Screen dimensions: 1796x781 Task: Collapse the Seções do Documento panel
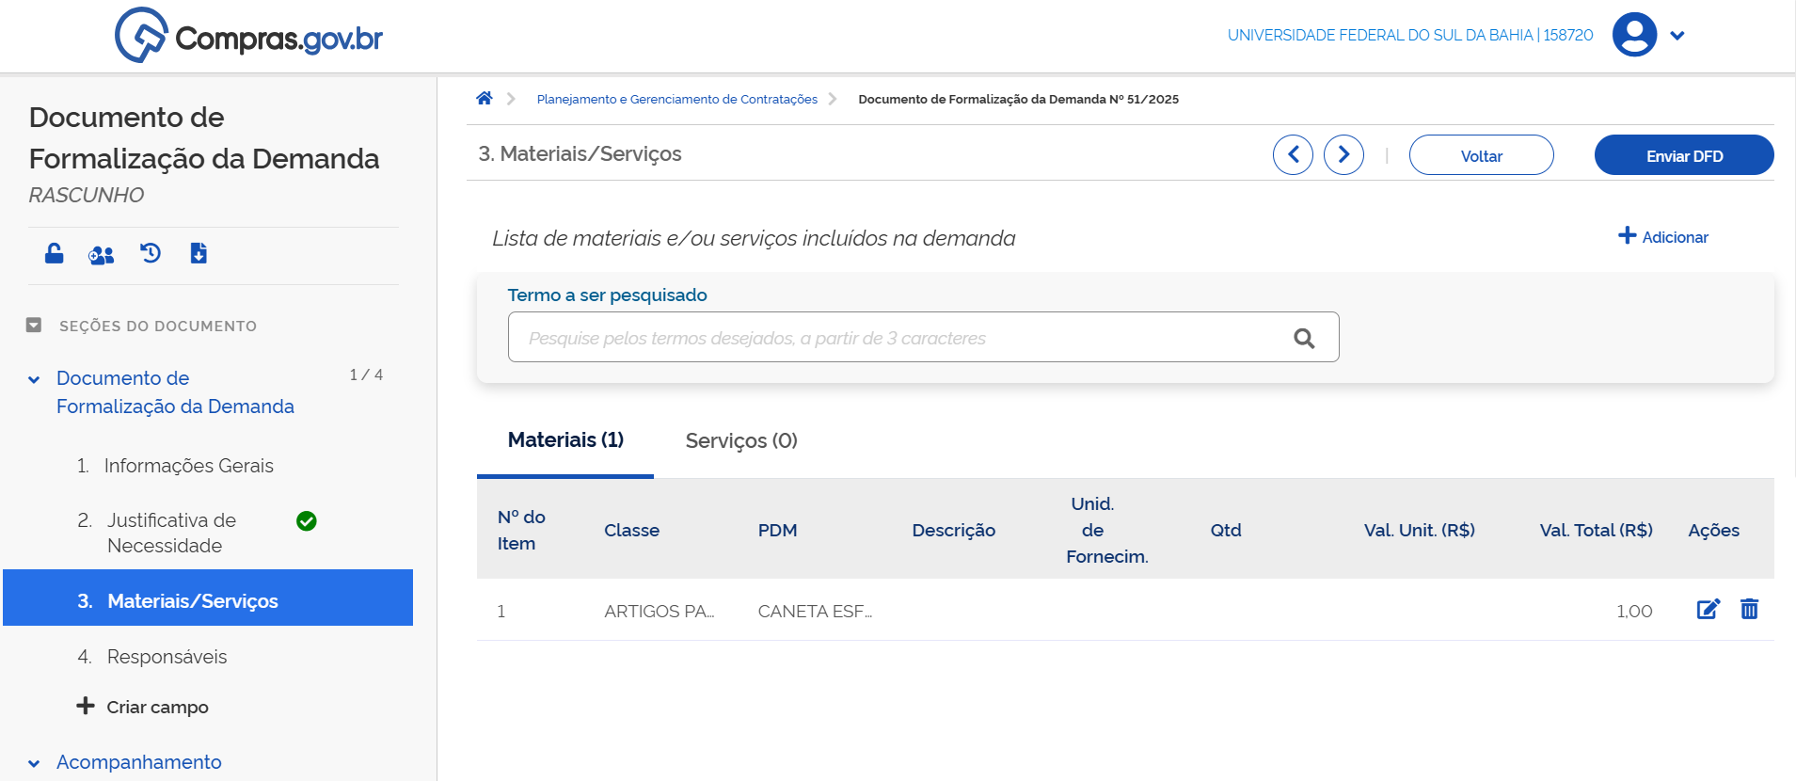click(34, 326)
